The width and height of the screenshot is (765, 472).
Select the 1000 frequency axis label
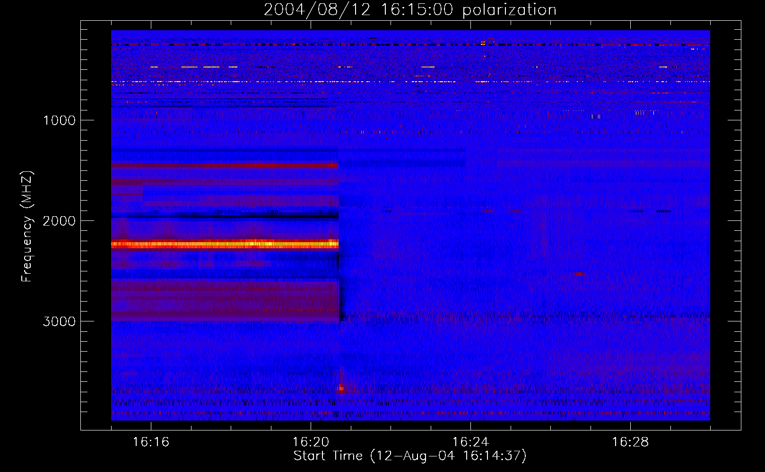pos(59,120)
